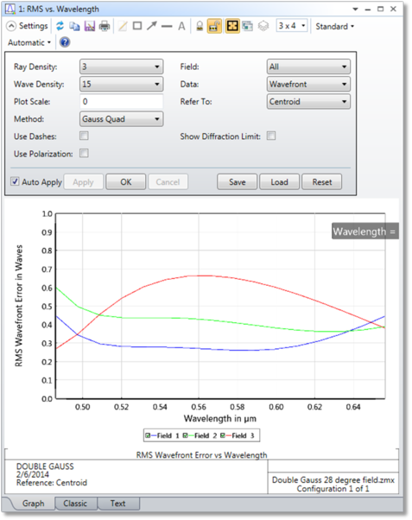The width and height of the screenshot is (412, 520).
Task: Click the red Field 3 curve peak
Action: pyautogui.click(x=199, y=276)
